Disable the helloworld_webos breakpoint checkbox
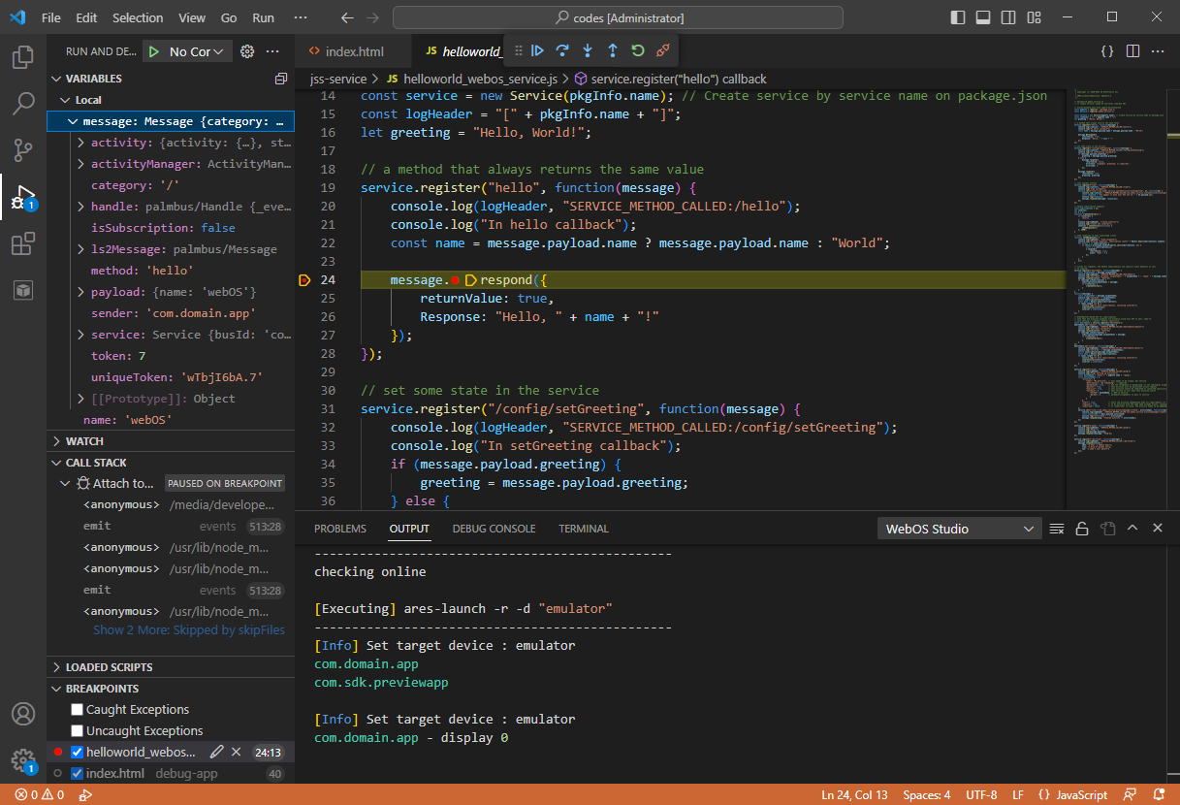This screenshot has width=1180, height=805. click(78, 753)
